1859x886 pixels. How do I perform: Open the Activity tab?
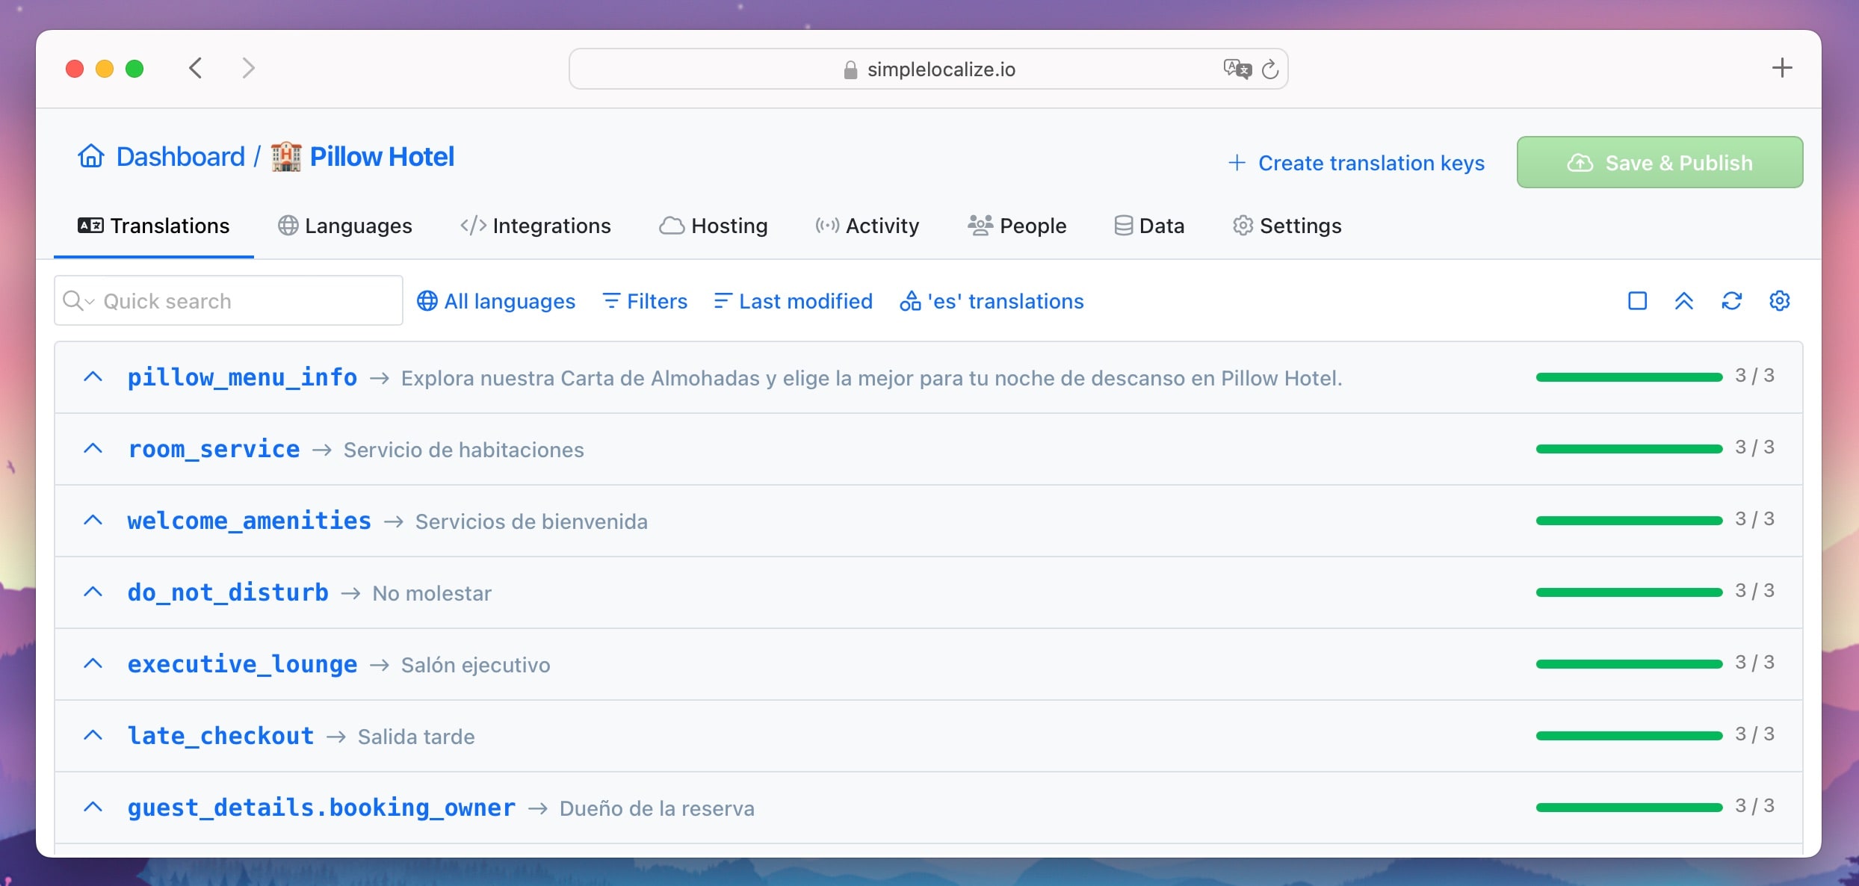tap(867, 226)
